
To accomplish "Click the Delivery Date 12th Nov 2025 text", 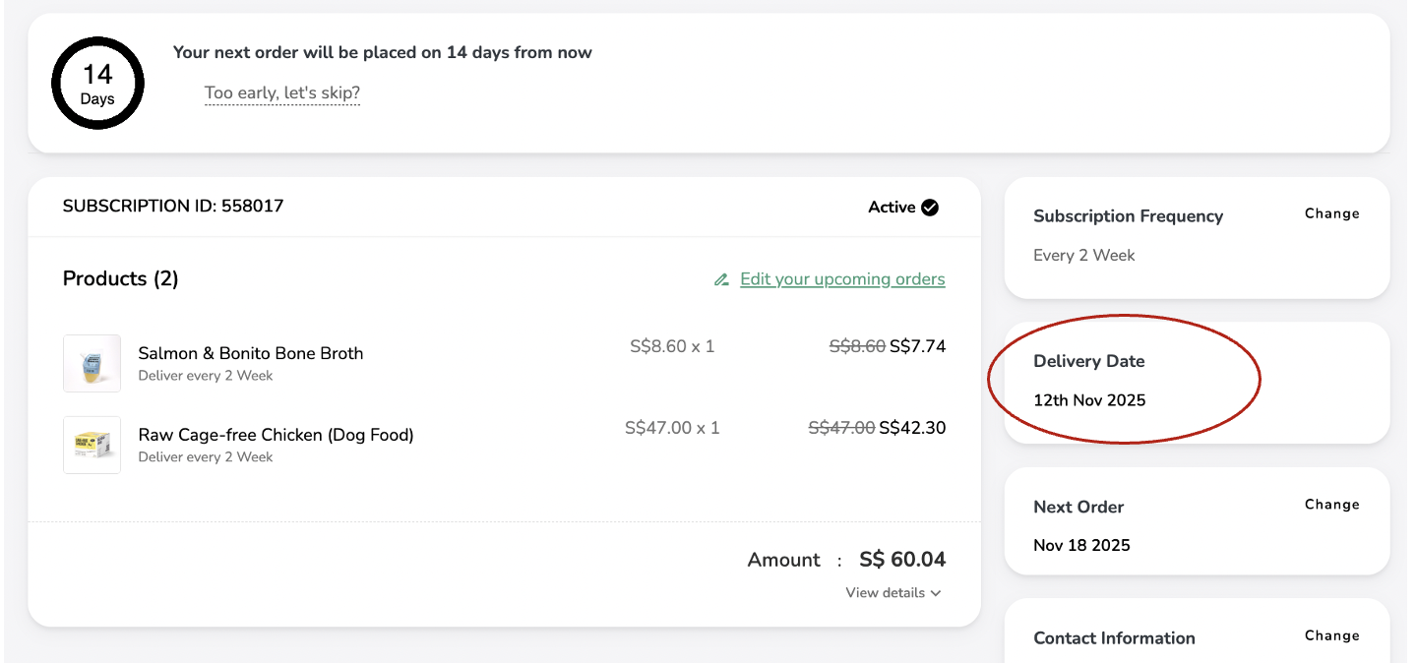I will click(x=1089, y=400).
